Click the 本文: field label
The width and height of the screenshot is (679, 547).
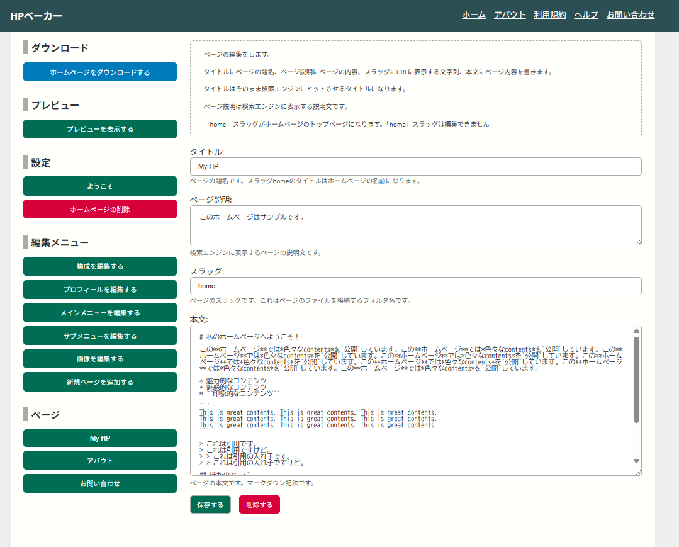199,319
